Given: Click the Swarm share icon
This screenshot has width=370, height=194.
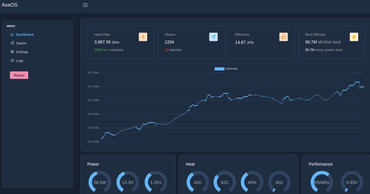Looking at the screenshot, I should tap(12, 43).
